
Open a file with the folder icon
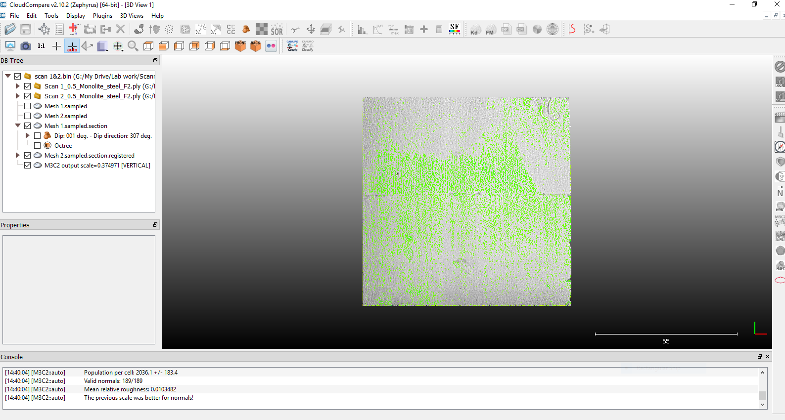click(x=10, y=30)
